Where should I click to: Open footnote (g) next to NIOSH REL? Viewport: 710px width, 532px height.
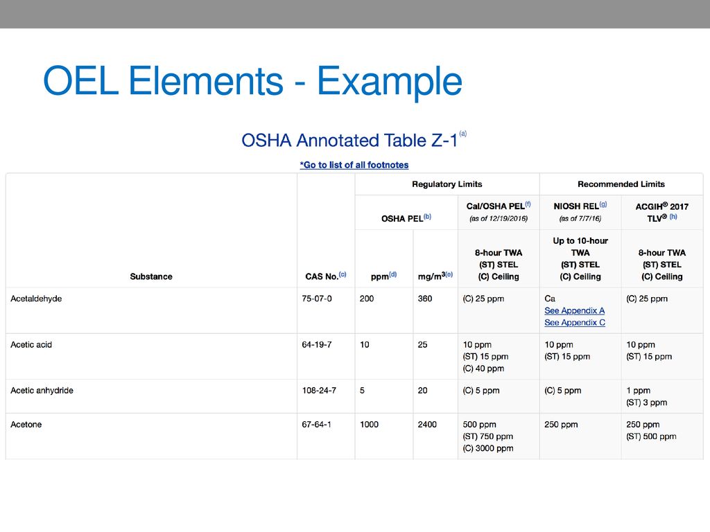point(603,204)
